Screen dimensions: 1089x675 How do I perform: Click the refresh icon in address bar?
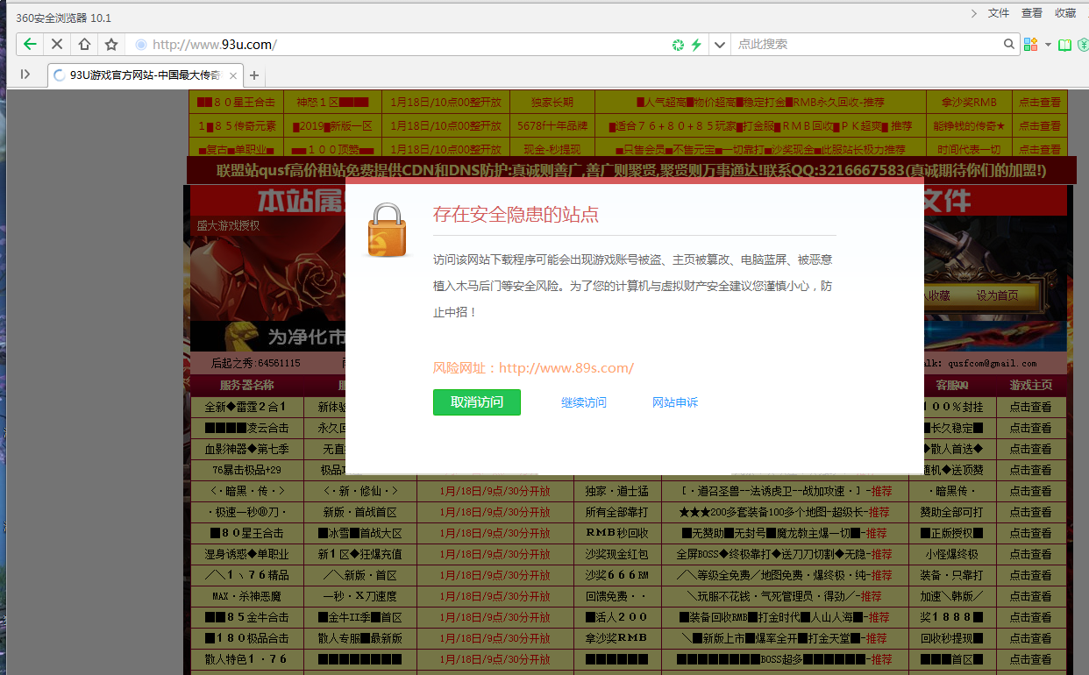pos(677,44)
